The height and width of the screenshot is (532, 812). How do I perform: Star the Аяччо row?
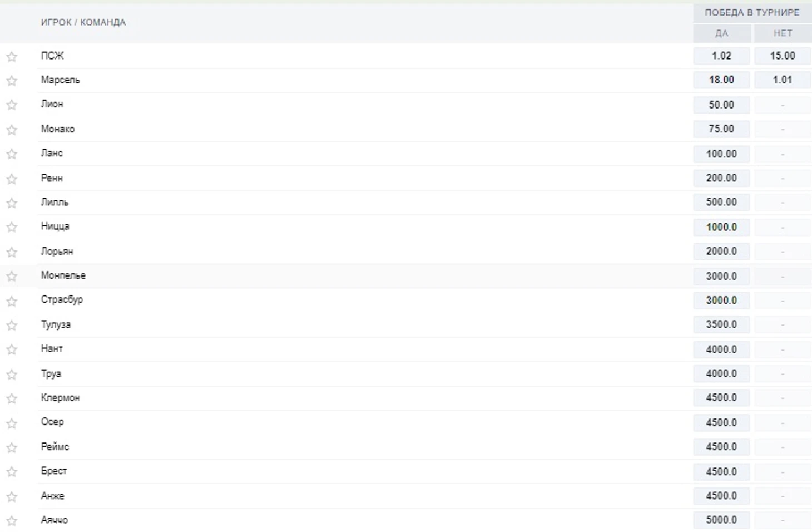(12, 521)
